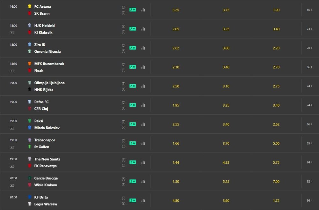
Task: Click green bet builder badge for KF Drita match
Action: [133, 200]
